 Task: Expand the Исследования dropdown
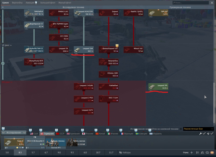tap(14, 133)
